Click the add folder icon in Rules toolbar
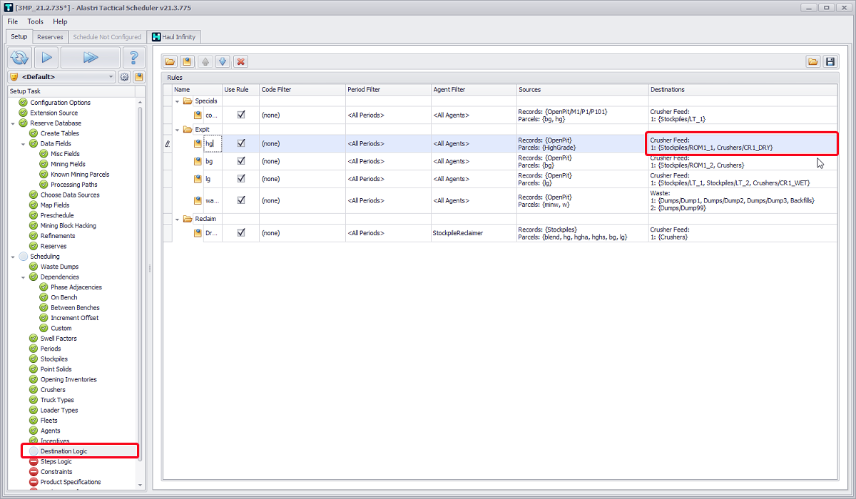This screenshot has width=856, height=499. (170, 61)
